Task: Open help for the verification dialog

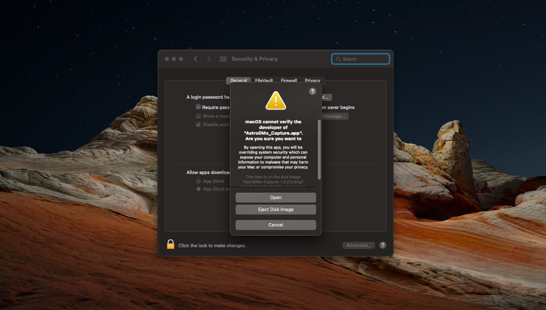Action: click(312, 91)
